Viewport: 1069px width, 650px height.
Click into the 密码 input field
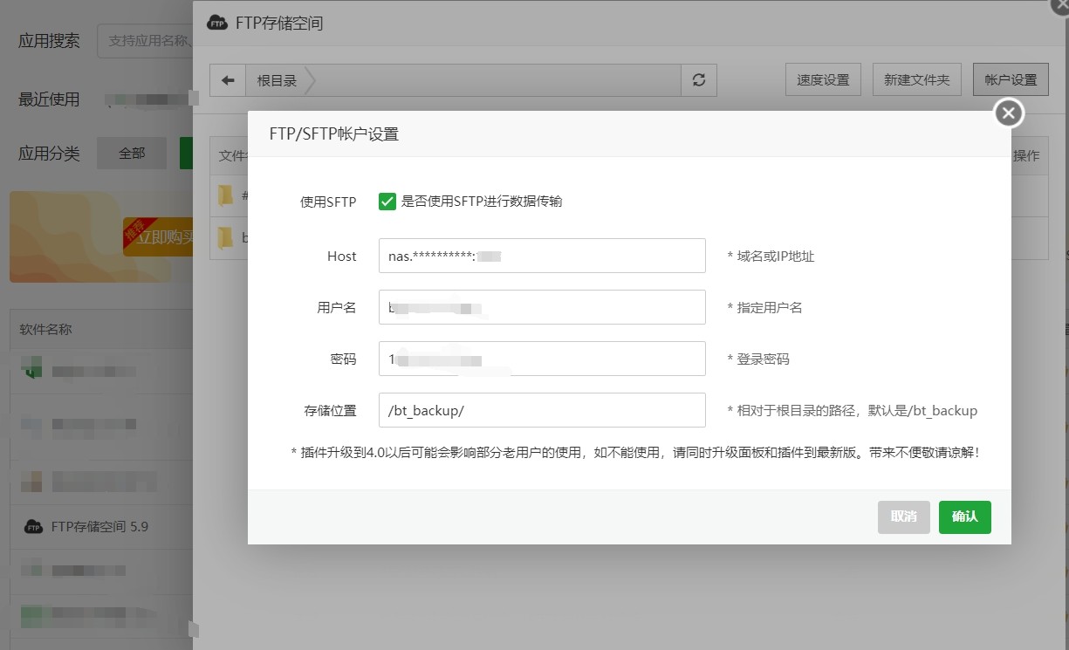click(x=542, y=359)
